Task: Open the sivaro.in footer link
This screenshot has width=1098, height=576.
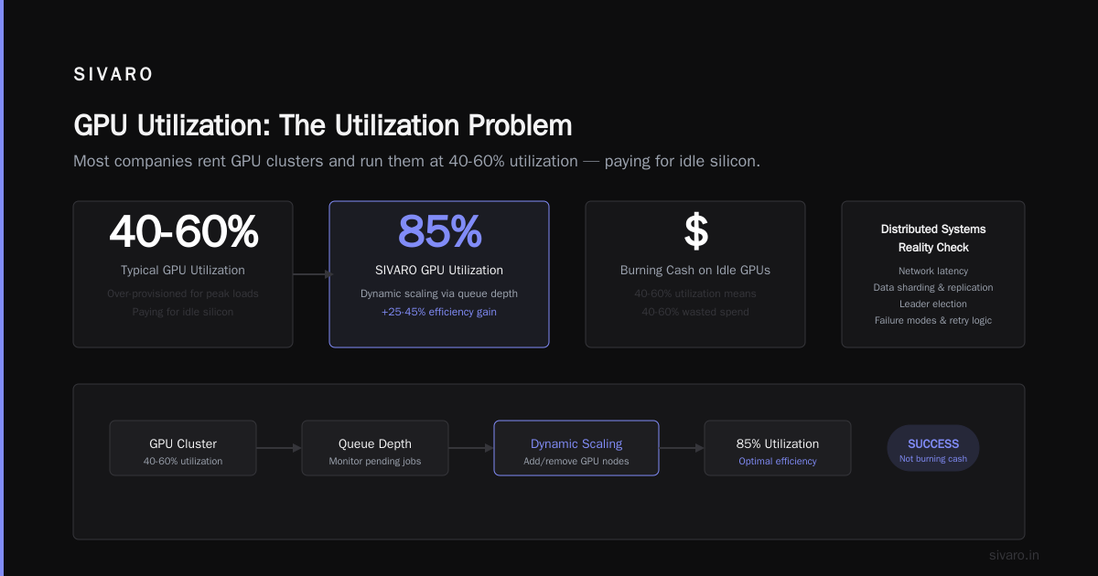Action: 1014,555
